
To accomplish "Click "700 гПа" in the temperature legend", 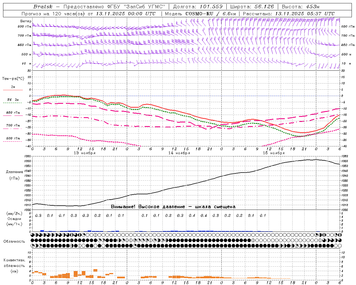I will (13, 126).
